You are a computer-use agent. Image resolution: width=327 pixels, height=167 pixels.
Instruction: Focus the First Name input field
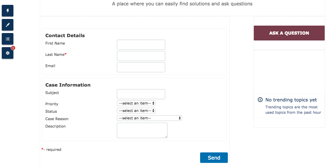click(x=141, y=45)
